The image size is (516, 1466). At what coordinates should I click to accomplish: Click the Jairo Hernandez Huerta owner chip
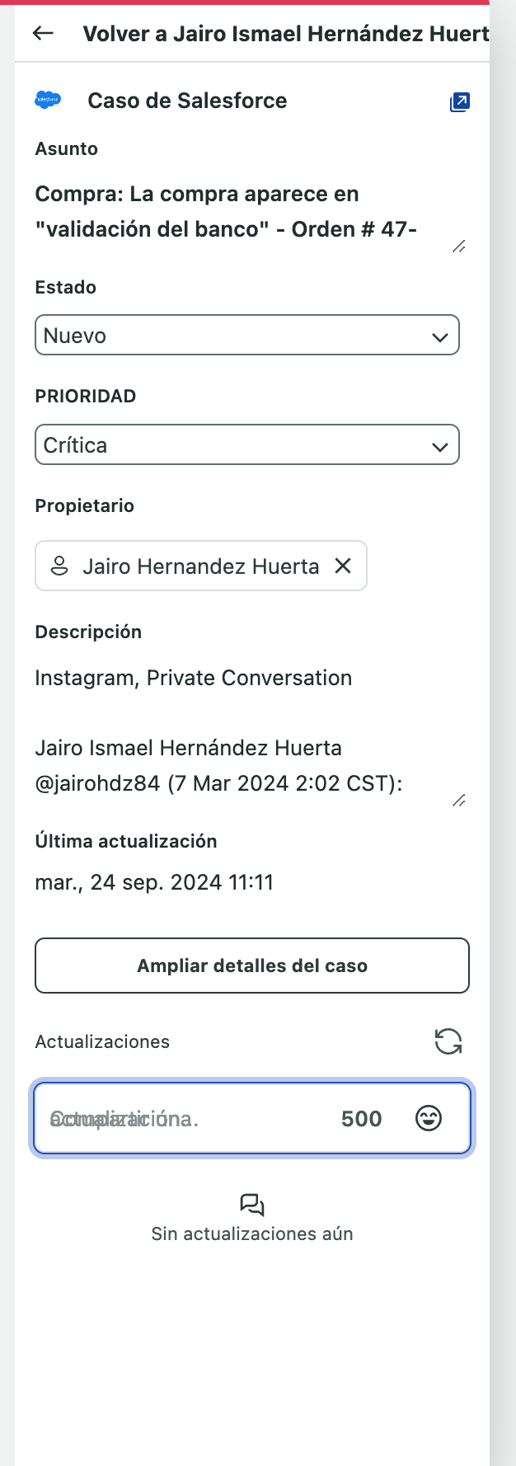[201, 566]
